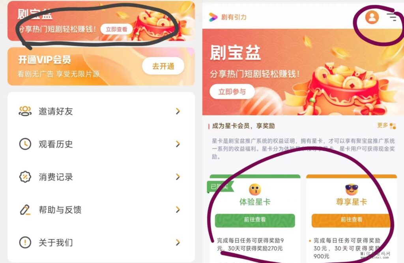
Task: Open the orange user profile icon
Action: [372, 17]
